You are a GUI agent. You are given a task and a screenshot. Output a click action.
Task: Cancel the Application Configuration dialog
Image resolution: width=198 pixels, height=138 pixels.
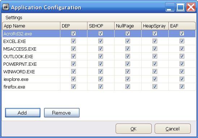(173, 129)
